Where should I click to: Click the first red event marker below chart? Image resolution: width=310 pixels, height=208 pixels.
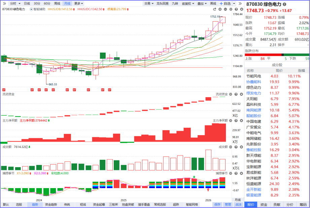pos(4,90)
